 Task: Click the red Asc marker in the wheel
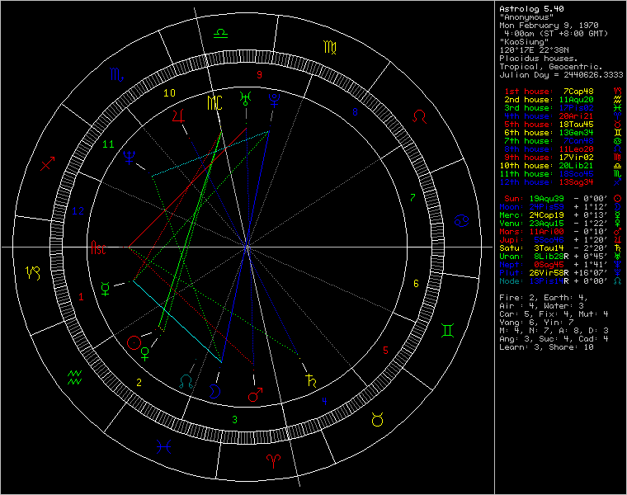pos(98,247)
